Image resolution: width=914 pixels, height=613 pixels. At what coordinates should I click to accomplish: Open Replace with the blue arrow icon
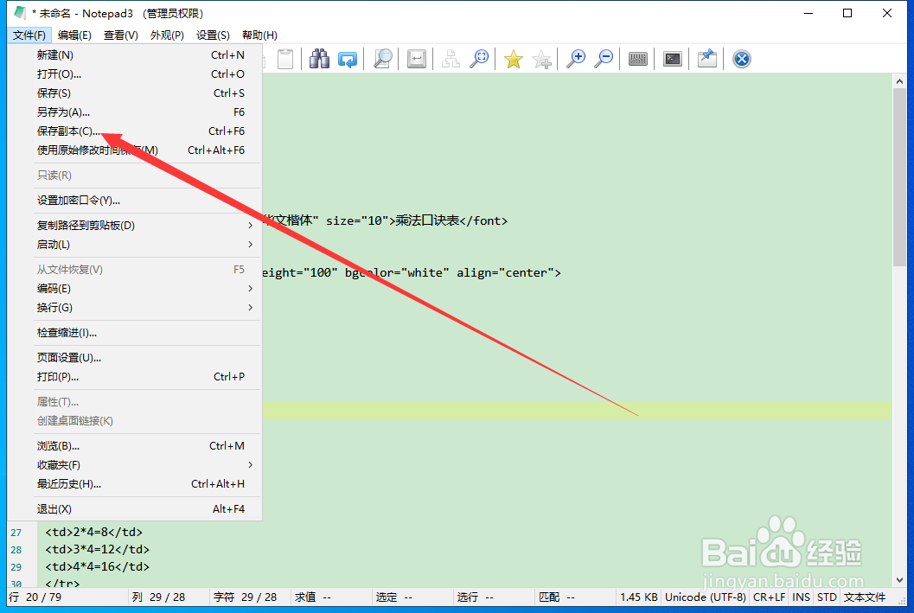(348, 59)
